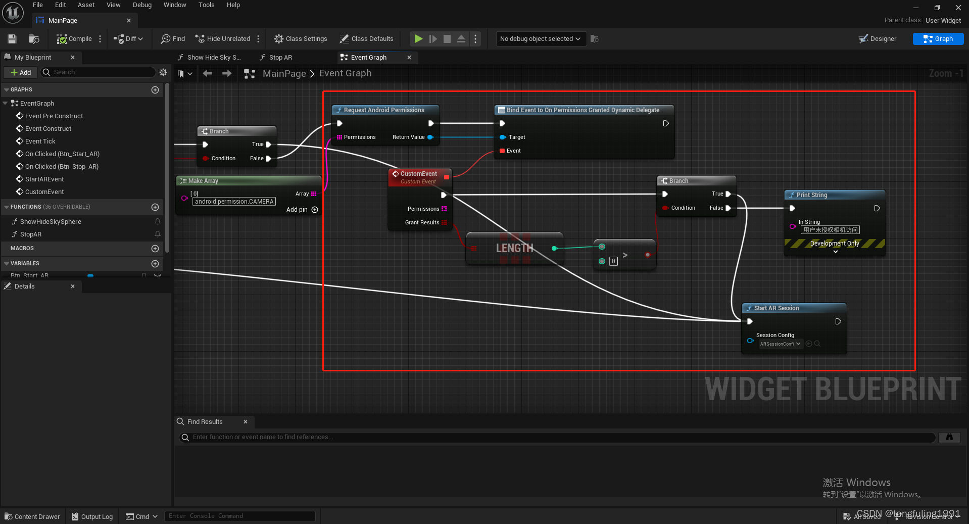
Task: Select On Clicked (Btn_Start_AR) entry
Action: (x=62, y=154)
